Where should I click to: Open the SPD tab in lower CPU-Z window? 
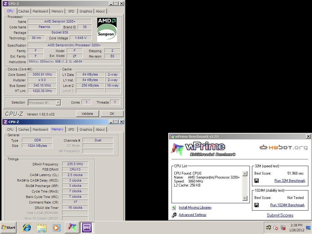(71, 129)
